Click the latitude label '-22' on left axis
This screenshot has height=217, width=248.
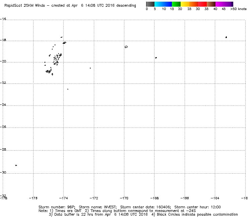(3, 83)
